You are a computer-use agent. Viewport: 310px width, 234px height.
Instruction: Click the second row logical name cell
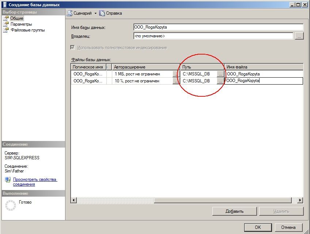88,81
